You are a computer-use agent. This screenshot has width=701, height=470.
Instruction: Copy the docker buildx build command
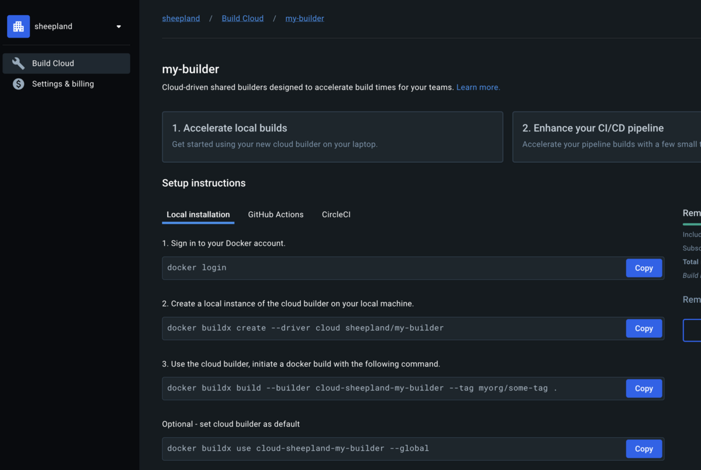point(644,389)
